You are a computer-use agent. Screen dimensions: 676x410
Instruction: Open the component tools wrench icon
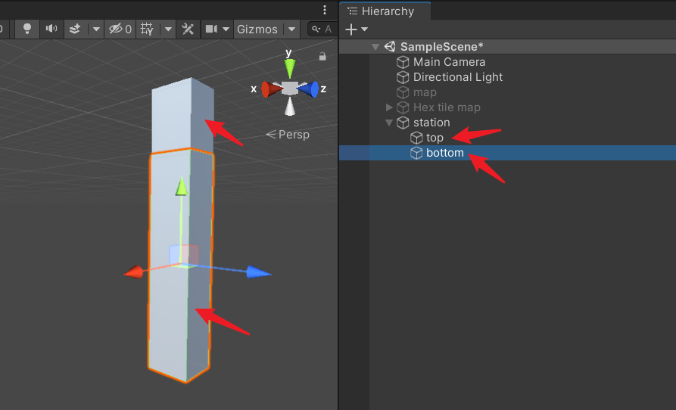(188, 29)
